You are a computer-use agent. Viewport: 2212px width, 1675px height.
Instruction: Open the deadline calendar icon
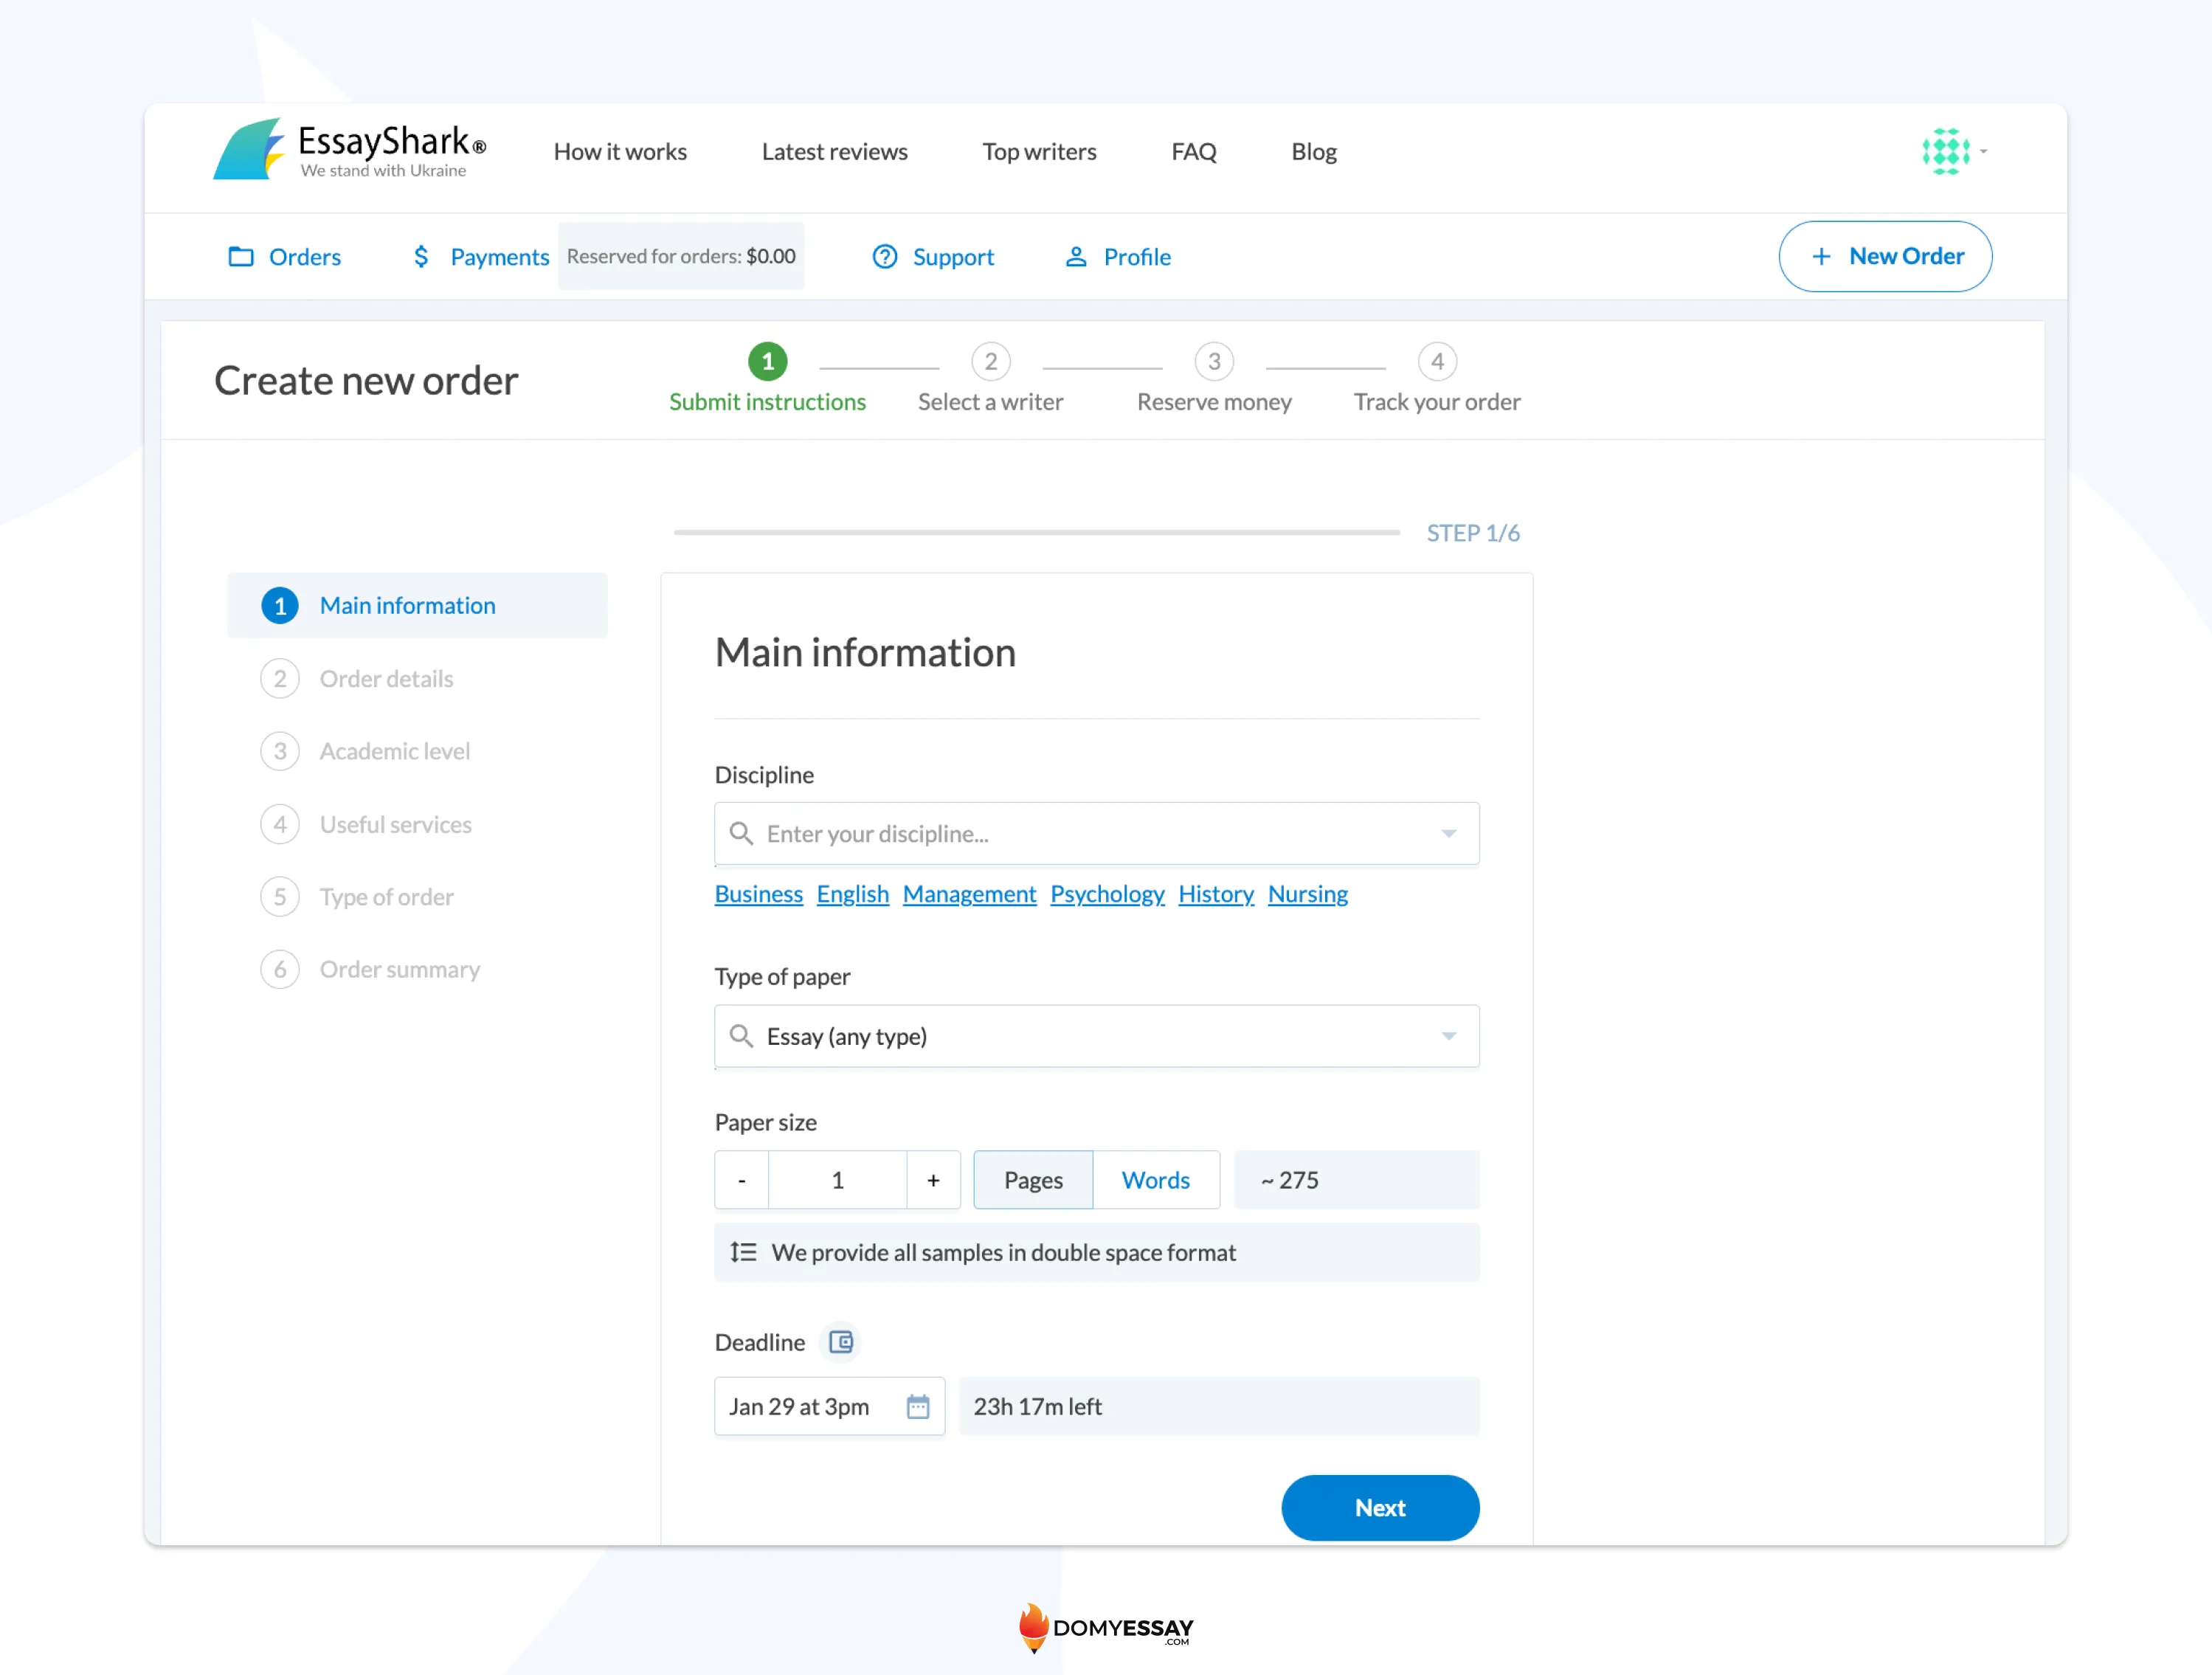point(917,1407)
